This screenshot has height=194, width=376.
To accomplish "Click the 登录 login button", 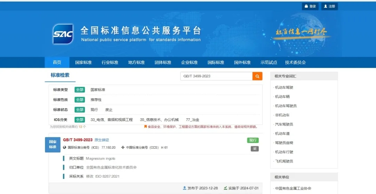I will pos(310,6).
